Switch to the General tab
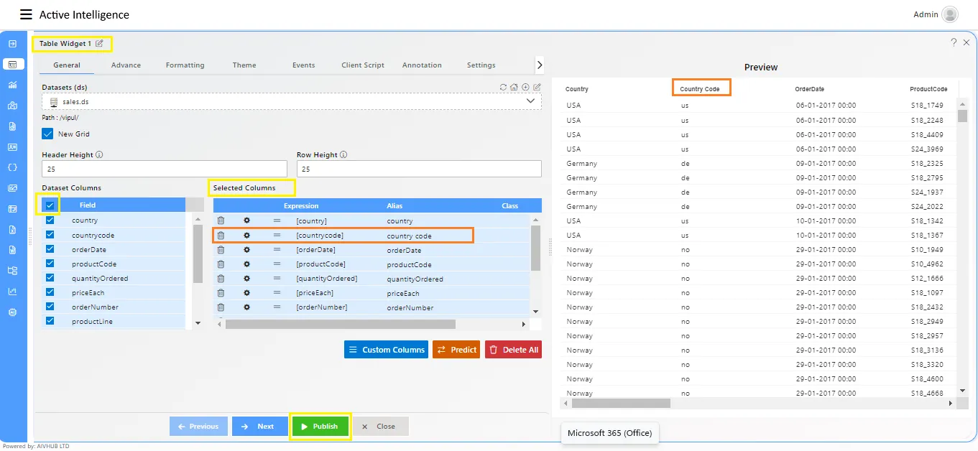 point(67,65)
